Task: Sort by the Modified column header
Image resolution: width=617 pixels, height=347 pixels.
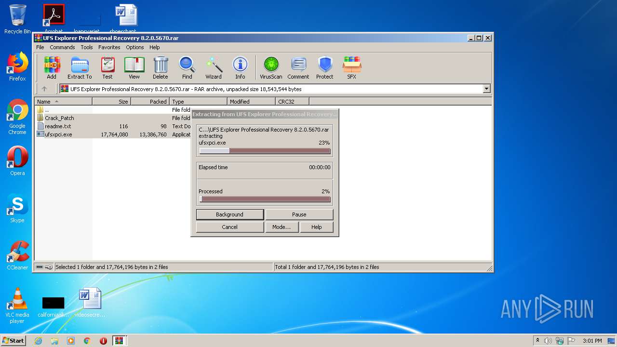Action: 251,102
